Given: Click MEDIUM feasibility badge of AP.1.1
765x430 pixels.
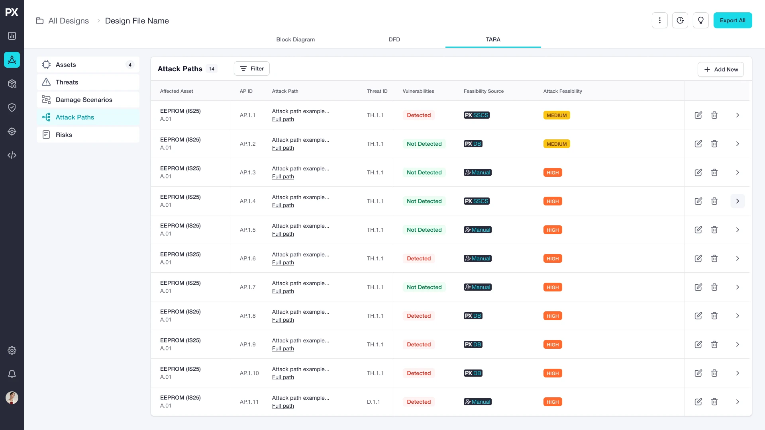Looking at the screenshot, I should 557,115.
